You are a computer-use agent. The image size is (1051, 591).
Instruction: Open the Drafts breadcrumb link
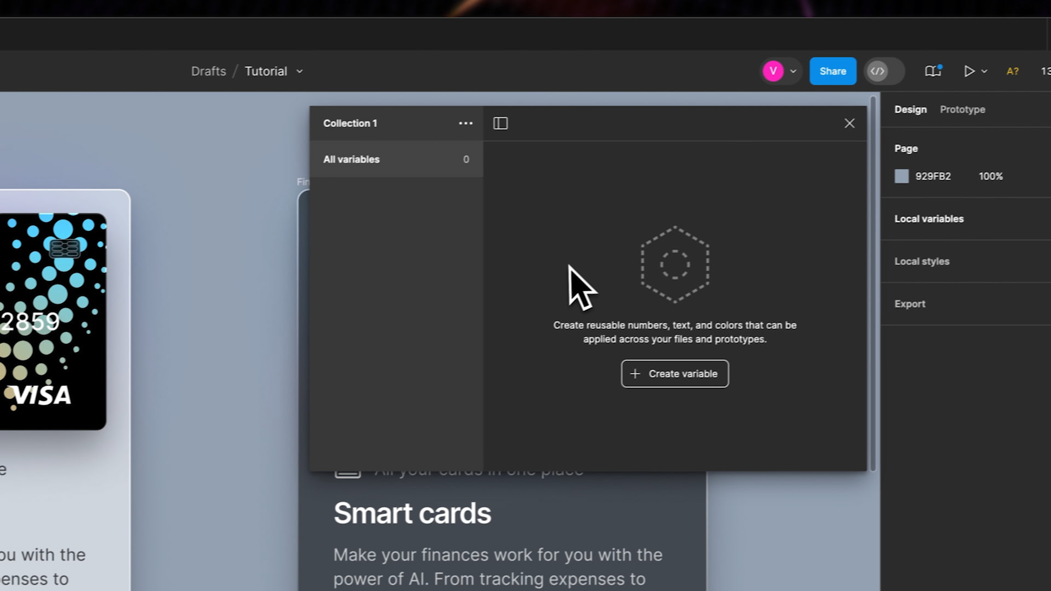point(209,71)
